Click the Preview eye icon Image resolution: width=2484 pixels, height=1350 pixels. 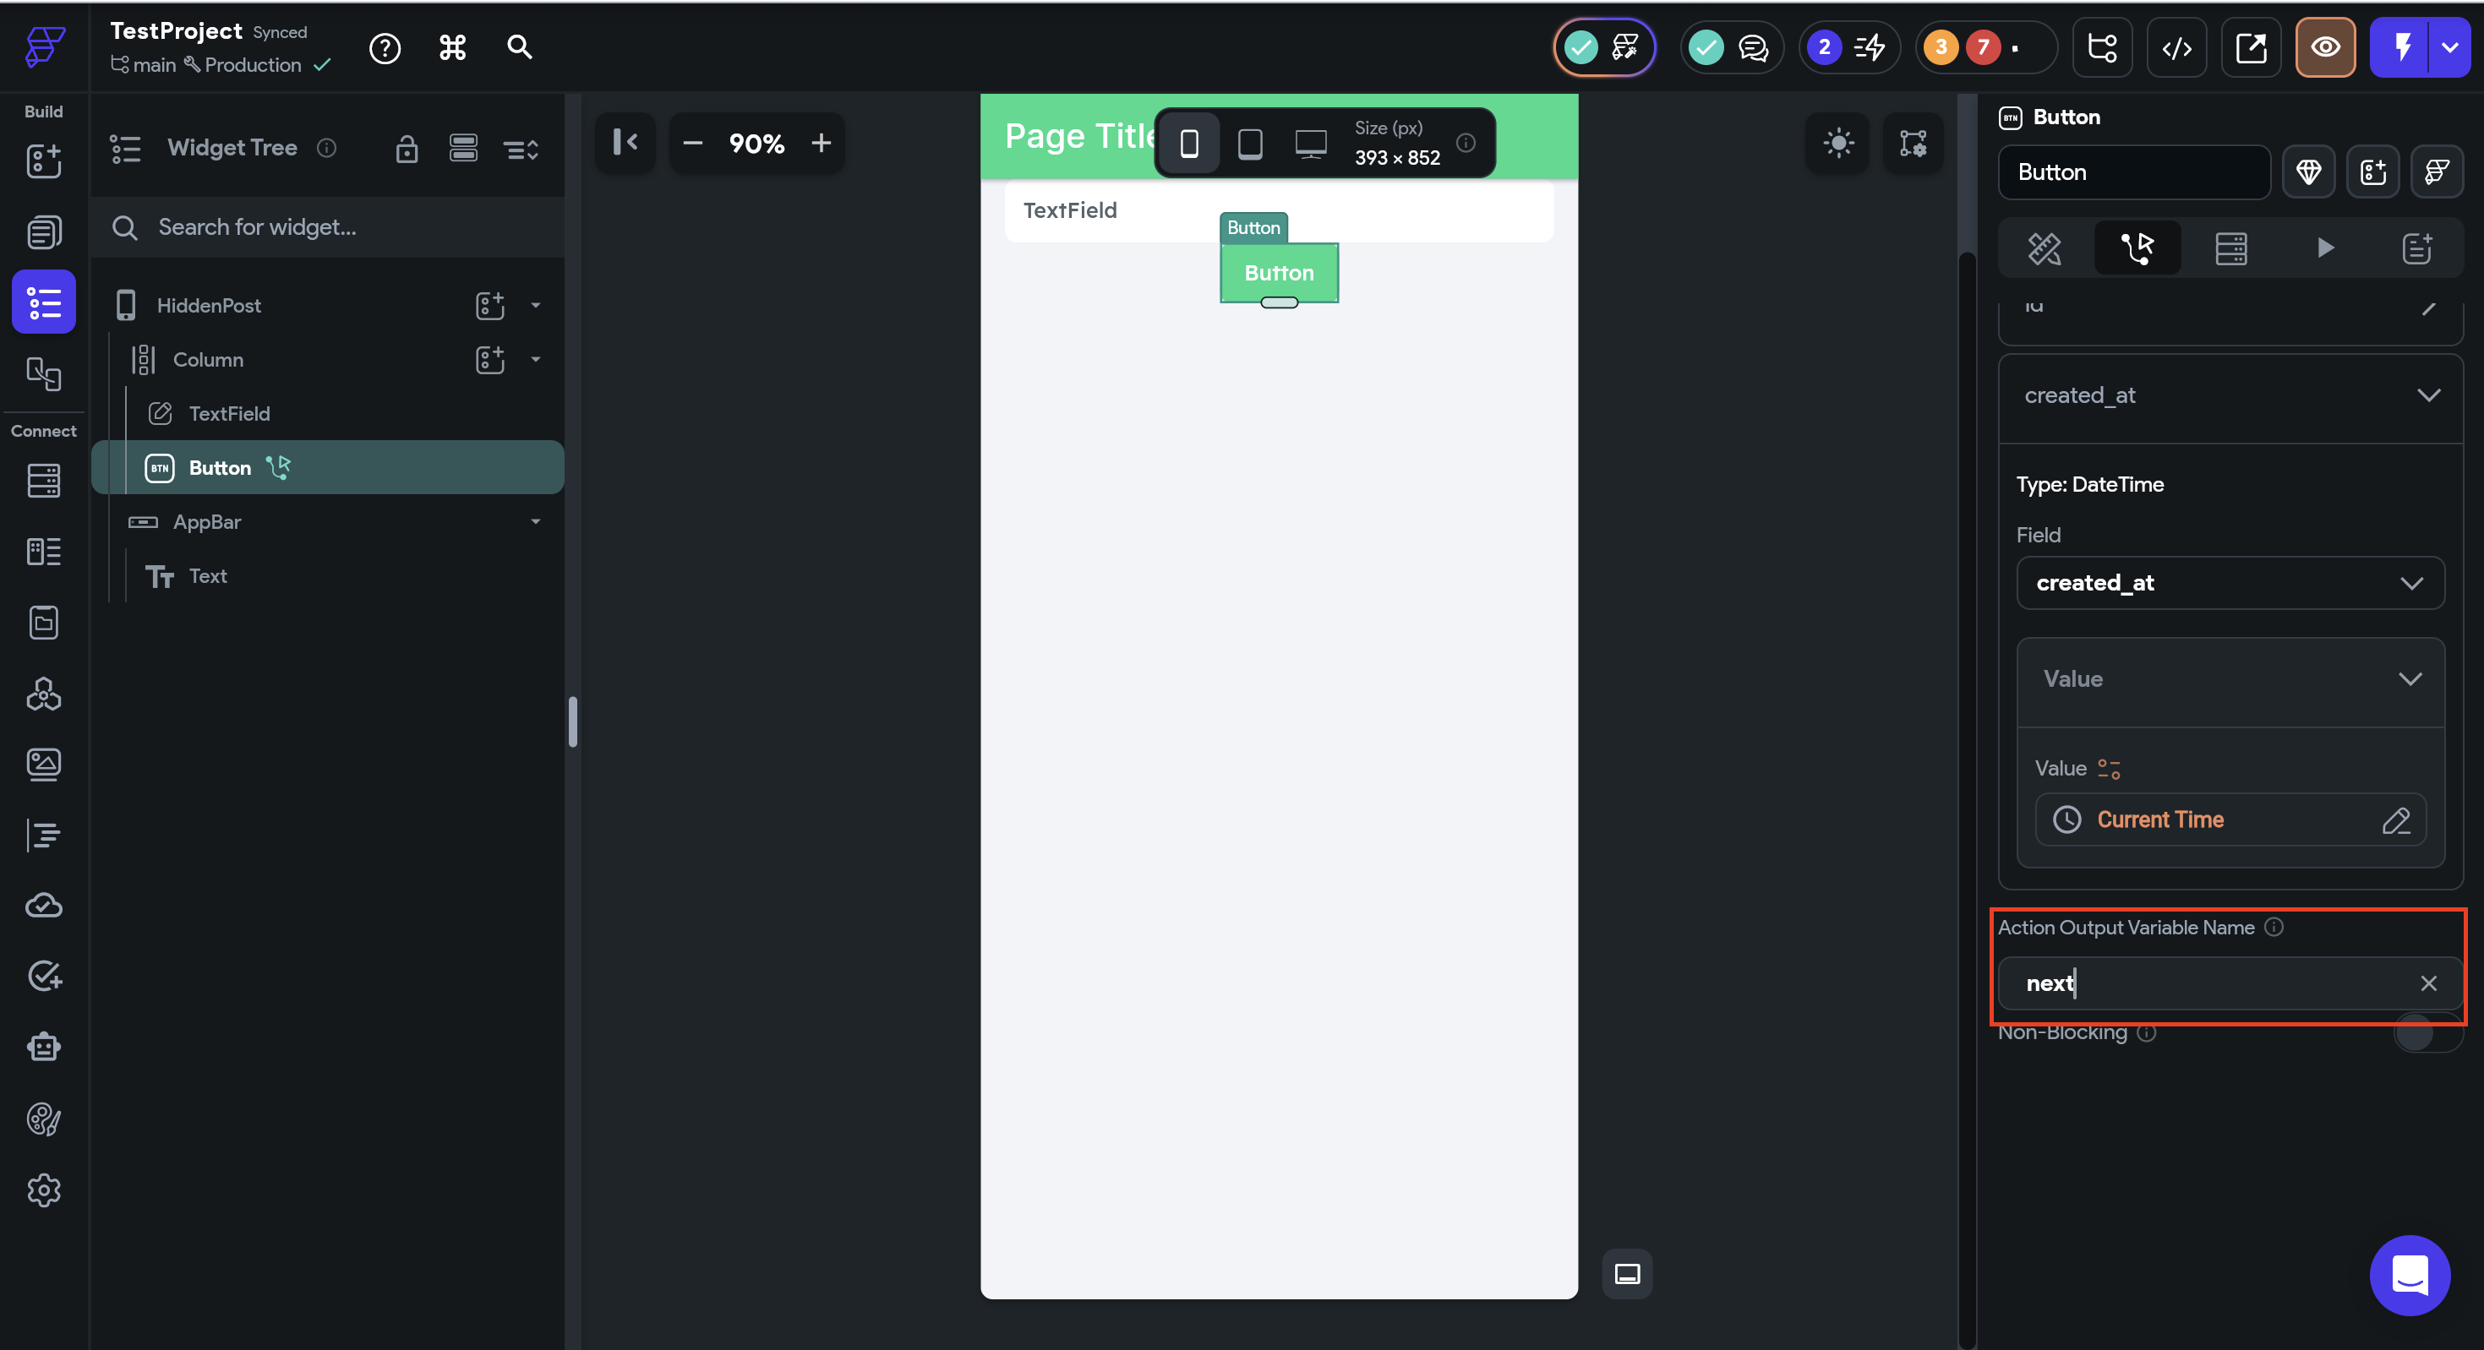pos(2325,47)
